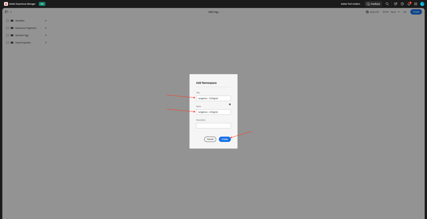Open the notifications bell
The height and width of the screenshot is (219, 427).
409,4
